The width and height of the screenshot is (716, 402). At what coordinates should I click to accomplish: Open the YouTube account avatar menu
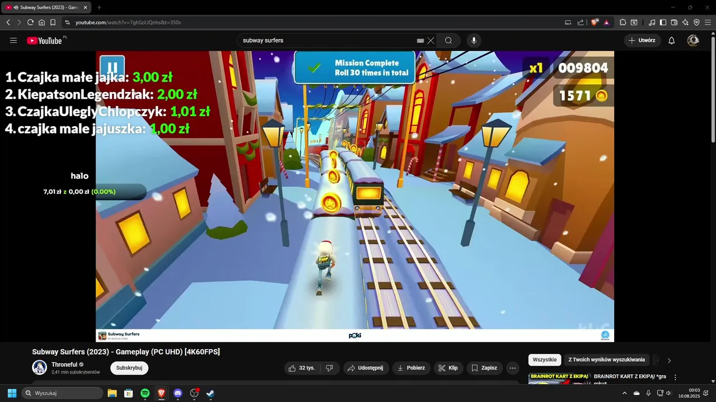(693, 40)
